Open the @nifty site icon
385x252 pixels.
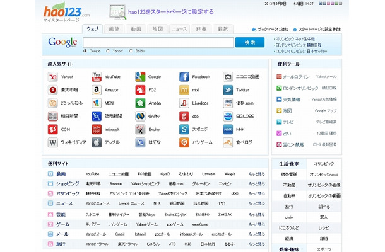[x=140, y=116]
